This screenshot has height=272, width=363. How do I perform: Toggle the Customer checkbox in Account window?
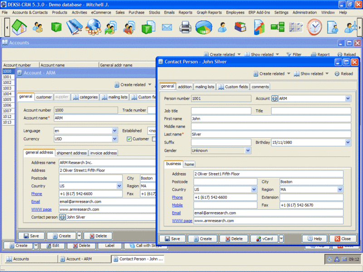(129, 139)
